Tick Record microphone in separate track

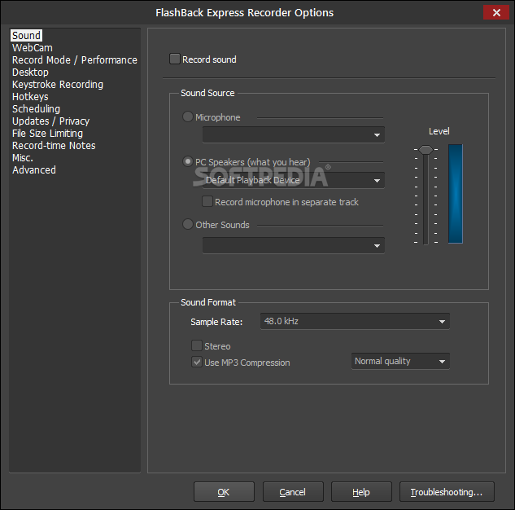pyautogui.click(x=207, y=201)
